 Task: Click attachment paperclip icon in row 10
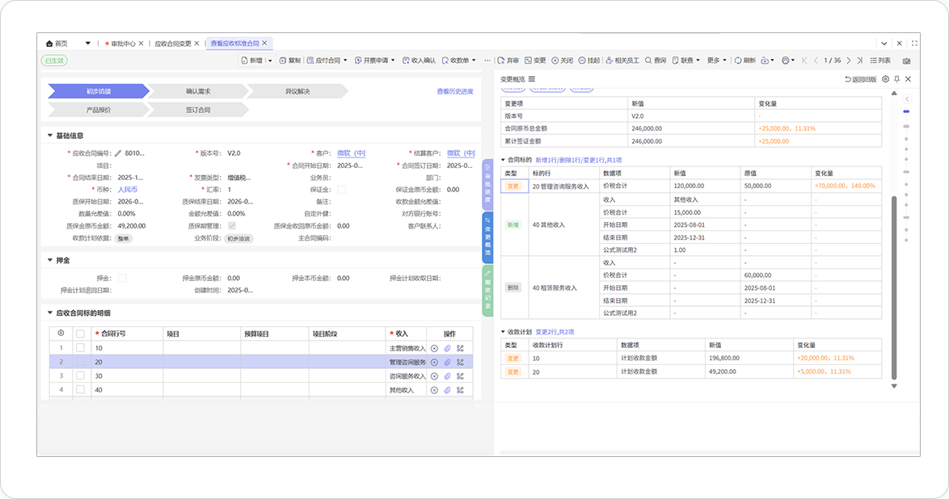(447, 348)
